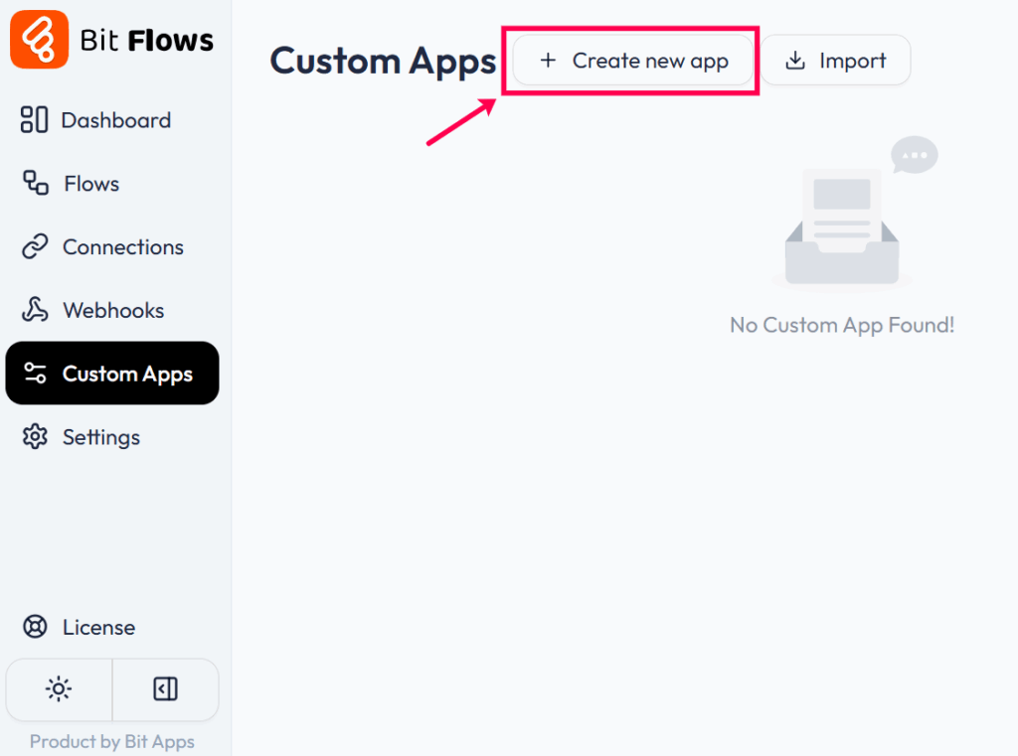This screenshot has width=1018, height=756.
Task: Open the Connections section icon
Action: pyautogui.click(x=34, y=246)
